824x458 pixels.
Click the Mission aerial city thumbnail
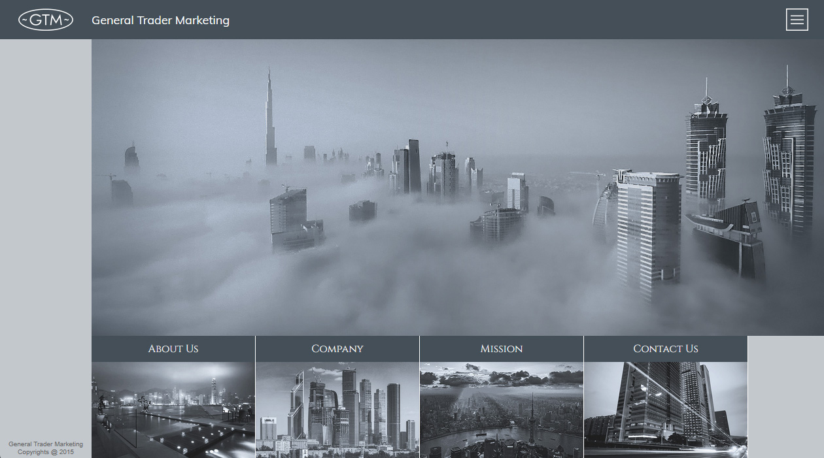[502, 410]
